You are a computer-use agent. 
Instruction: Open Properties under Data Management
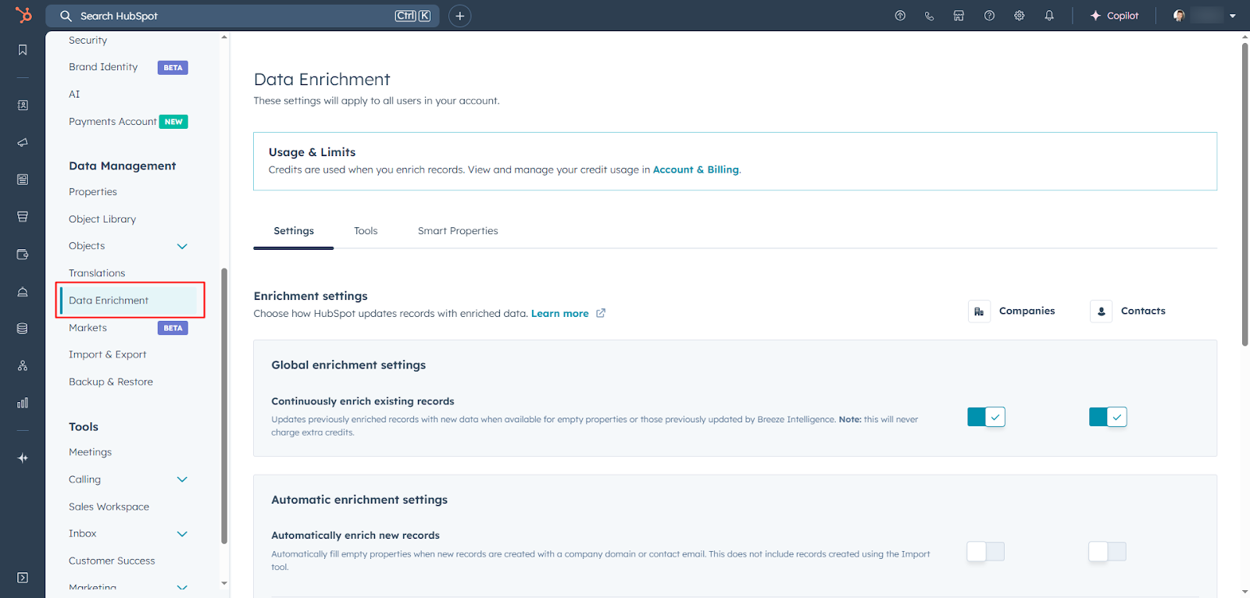[93, 192]
